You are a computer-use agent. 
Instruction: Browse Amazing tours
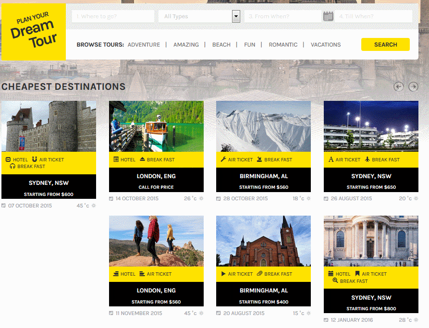click(186, 45)
